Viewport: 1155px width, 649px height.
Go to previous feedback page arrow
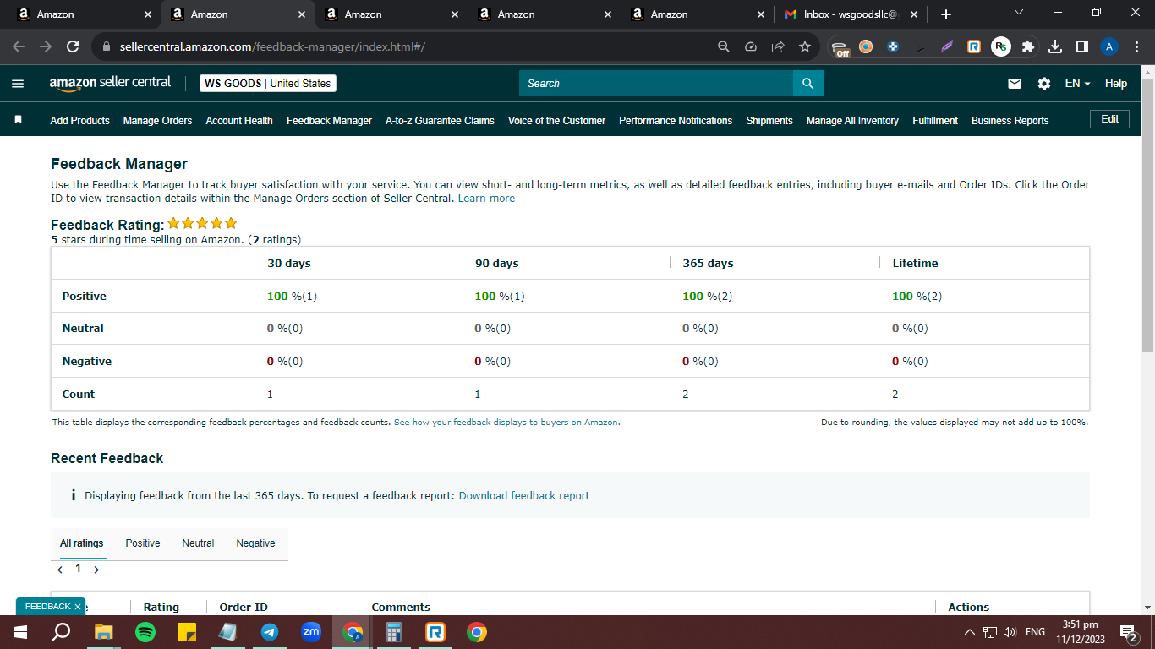coord(60,570)
